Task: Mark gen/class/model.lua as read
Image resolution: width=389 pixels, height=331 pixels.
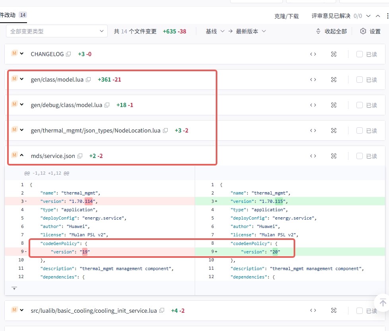Action: [x=360, y=80]
